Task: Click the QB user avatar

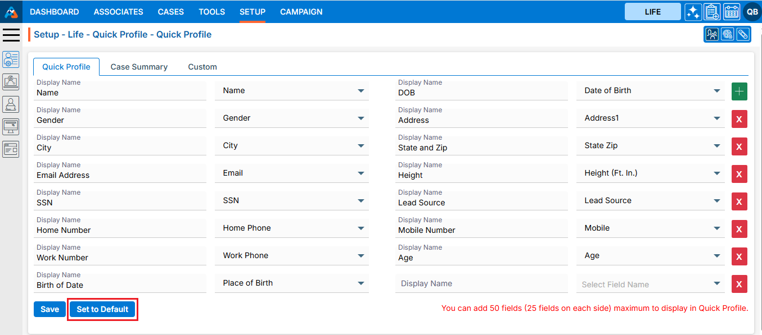Action: [x=752, y=12]
